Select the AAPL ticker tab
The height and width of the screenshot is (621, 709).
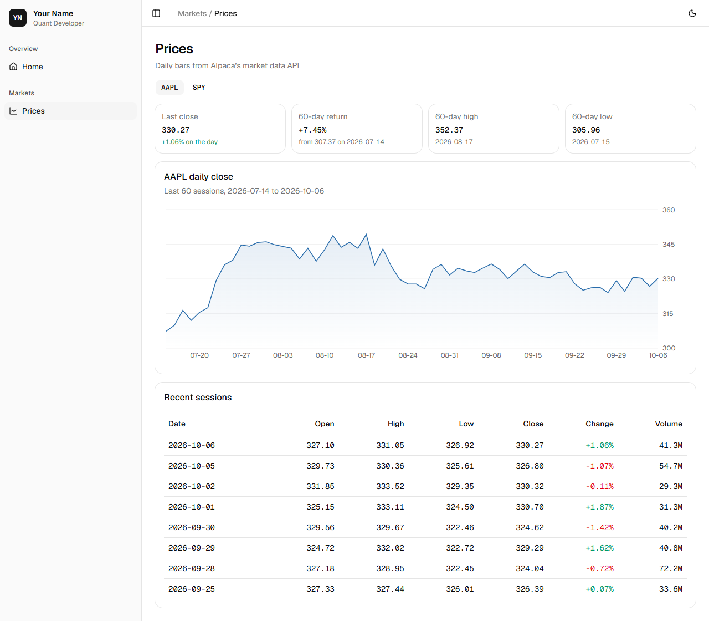click(x=169, y=88)
